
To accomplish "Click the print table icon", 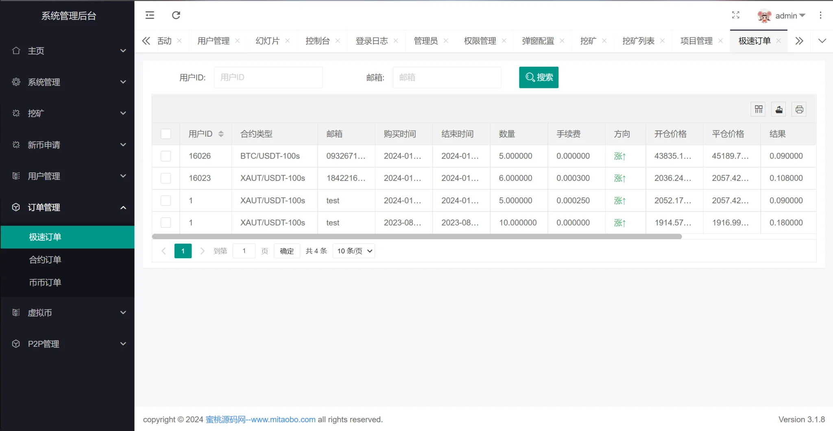I will coord(799,109).
